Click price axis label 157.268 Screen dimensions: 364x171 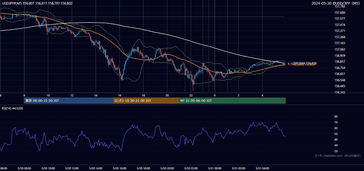point(340,37)
